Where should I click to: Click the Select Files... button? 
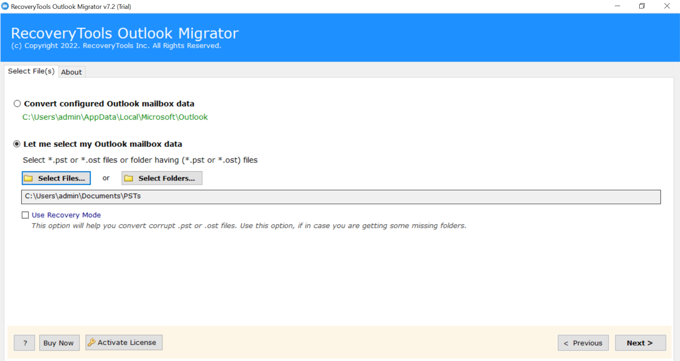[56, 178]
